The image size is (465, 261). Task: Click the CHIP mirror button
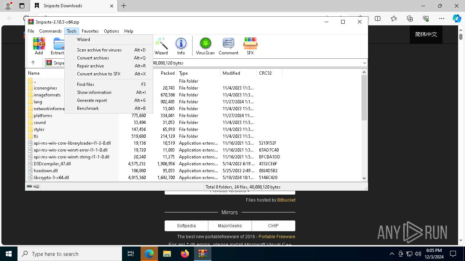coord(273,225)
